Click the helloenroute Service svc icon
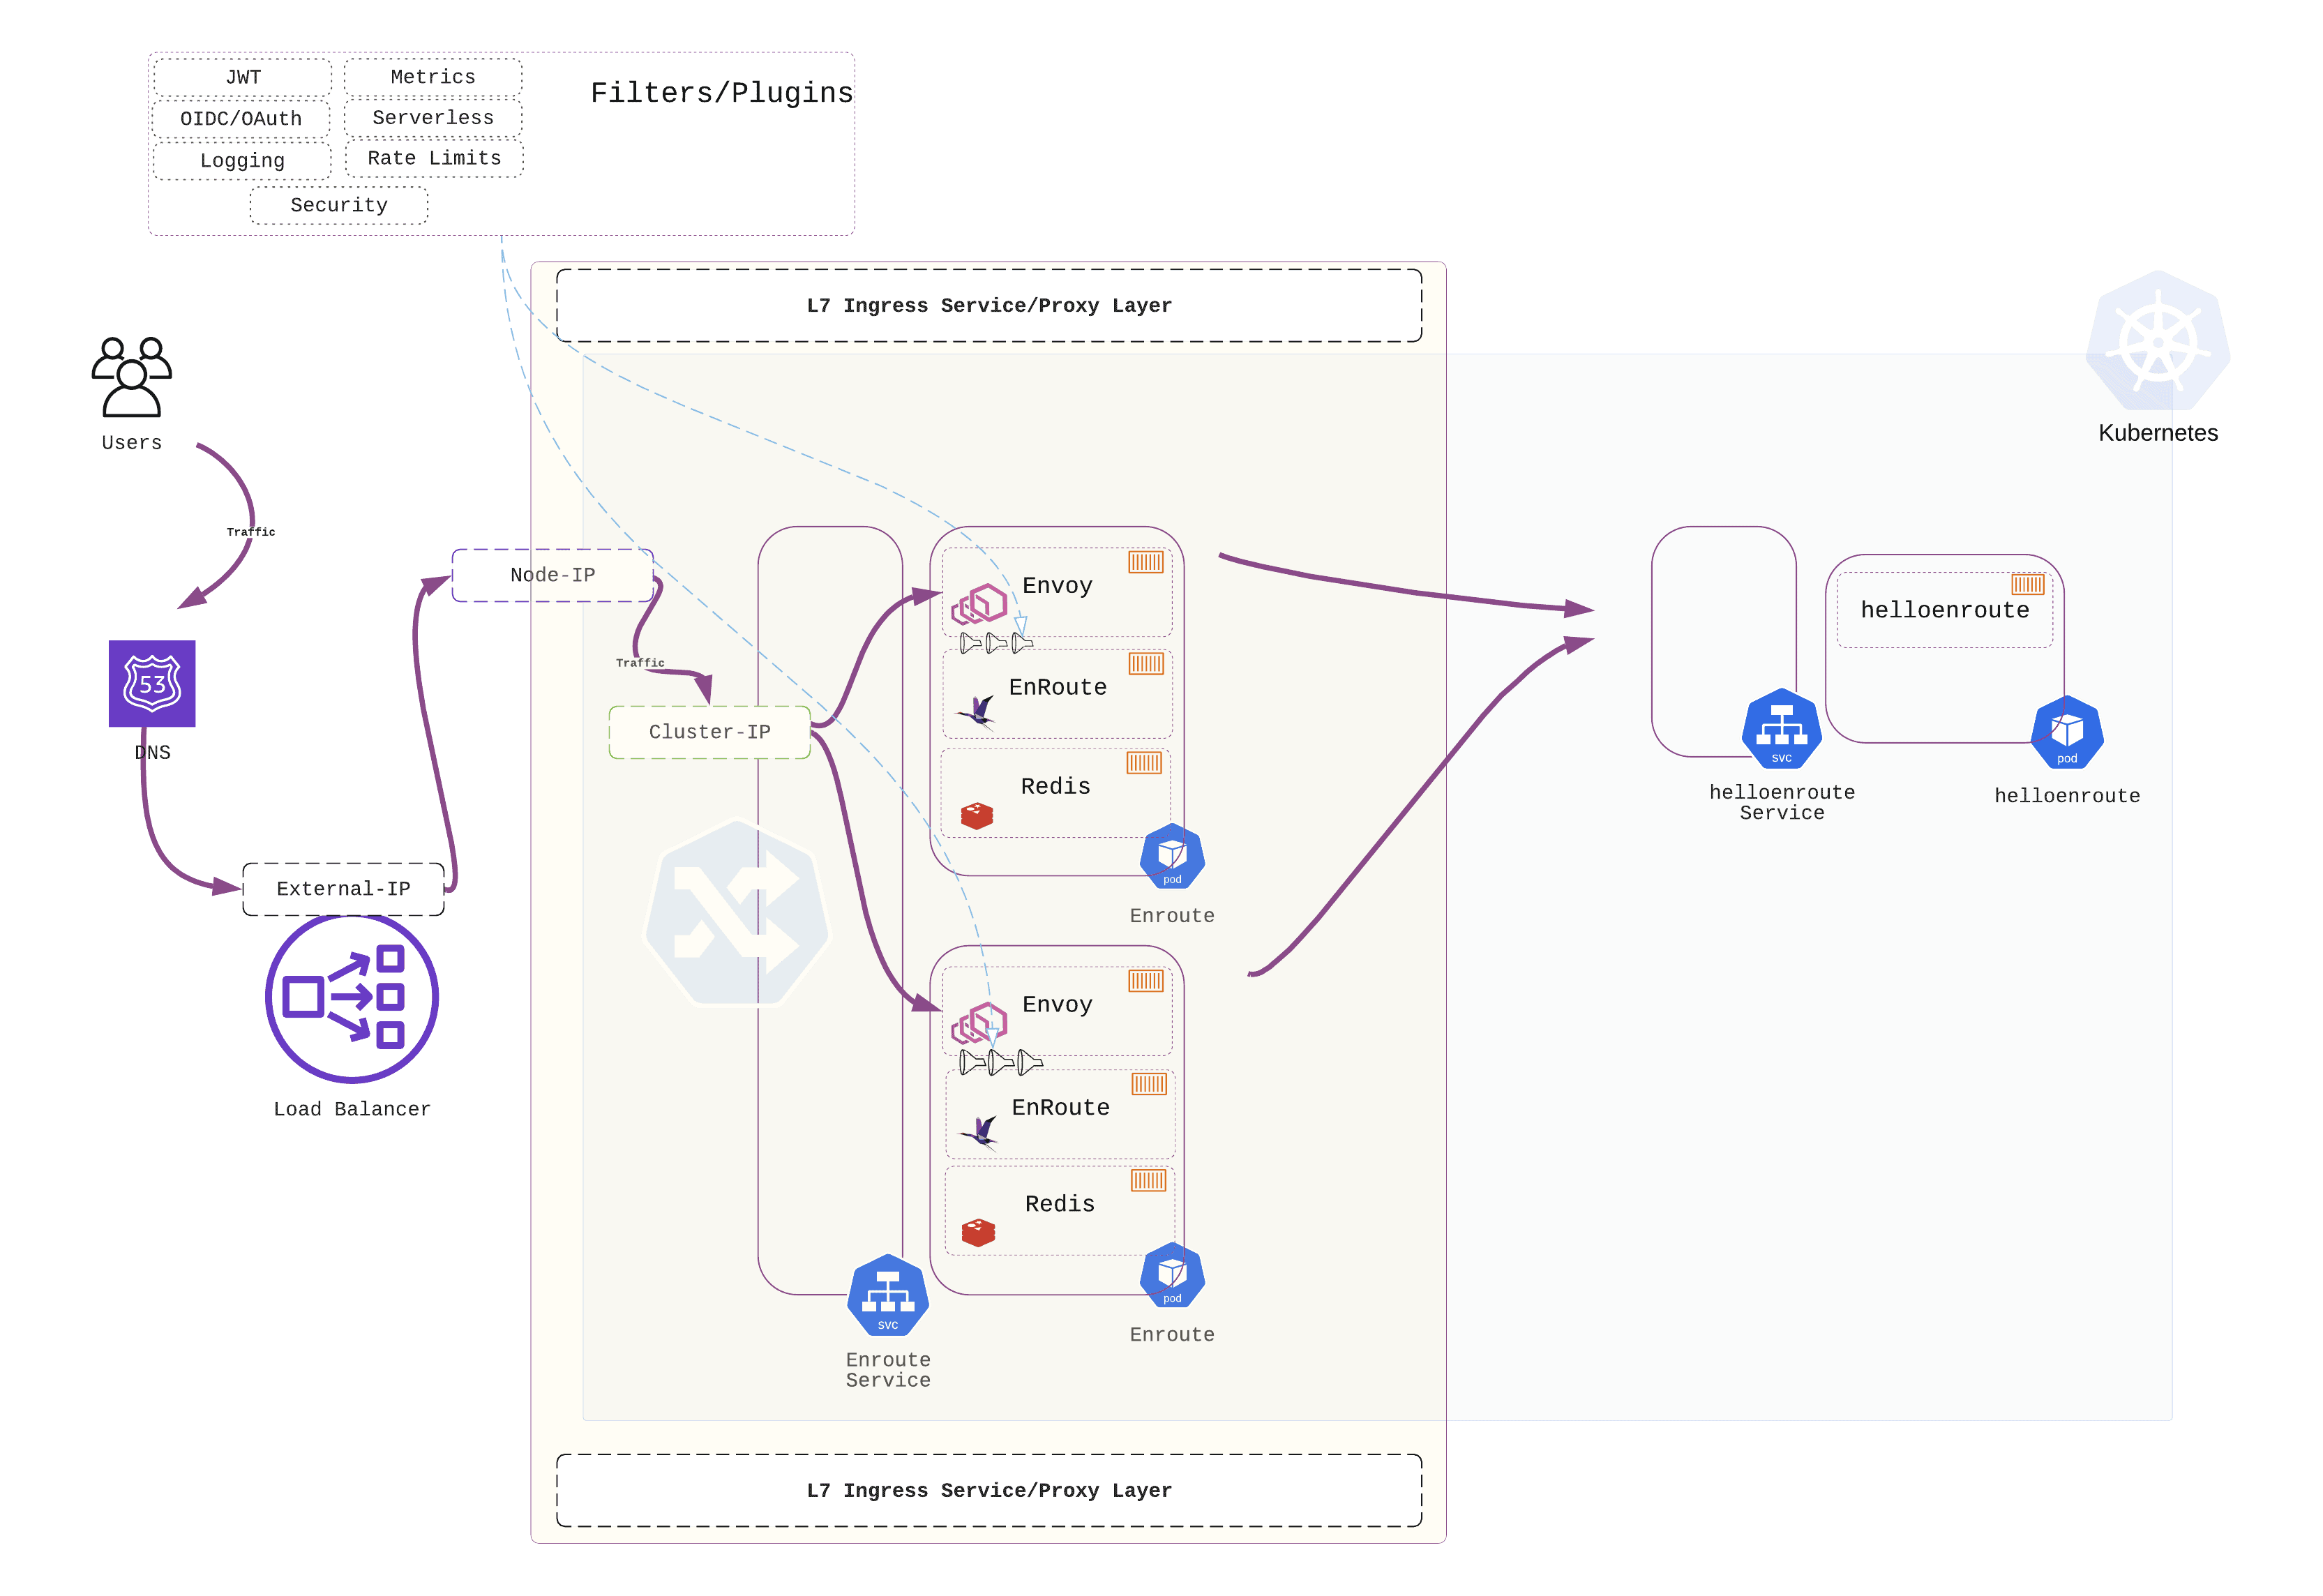Image resolution: width=2323 pixels, height=1596 pixels. [1782, 729]
